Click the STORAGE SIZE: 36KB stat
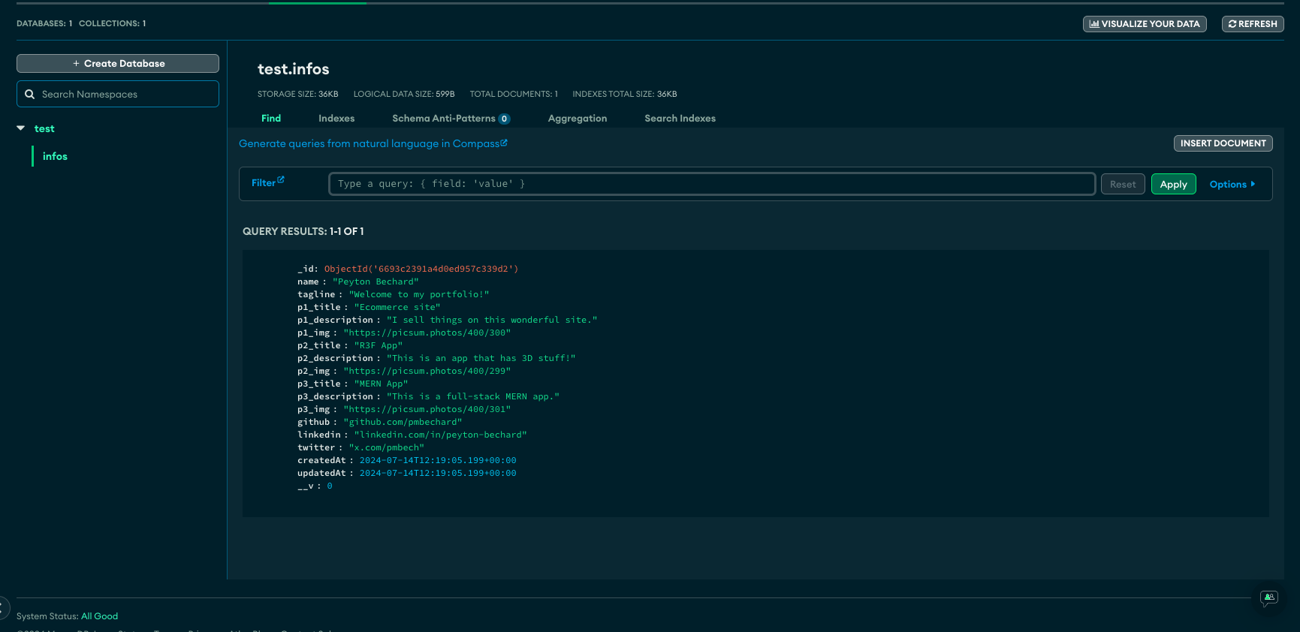Image resolution: width=1300 pixels, height=632 pixels. [298, 94]
